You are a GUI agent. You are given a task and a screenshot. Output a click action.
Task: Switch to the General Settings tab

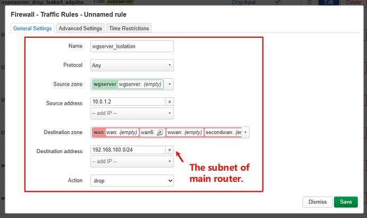[x=31, y=28]
